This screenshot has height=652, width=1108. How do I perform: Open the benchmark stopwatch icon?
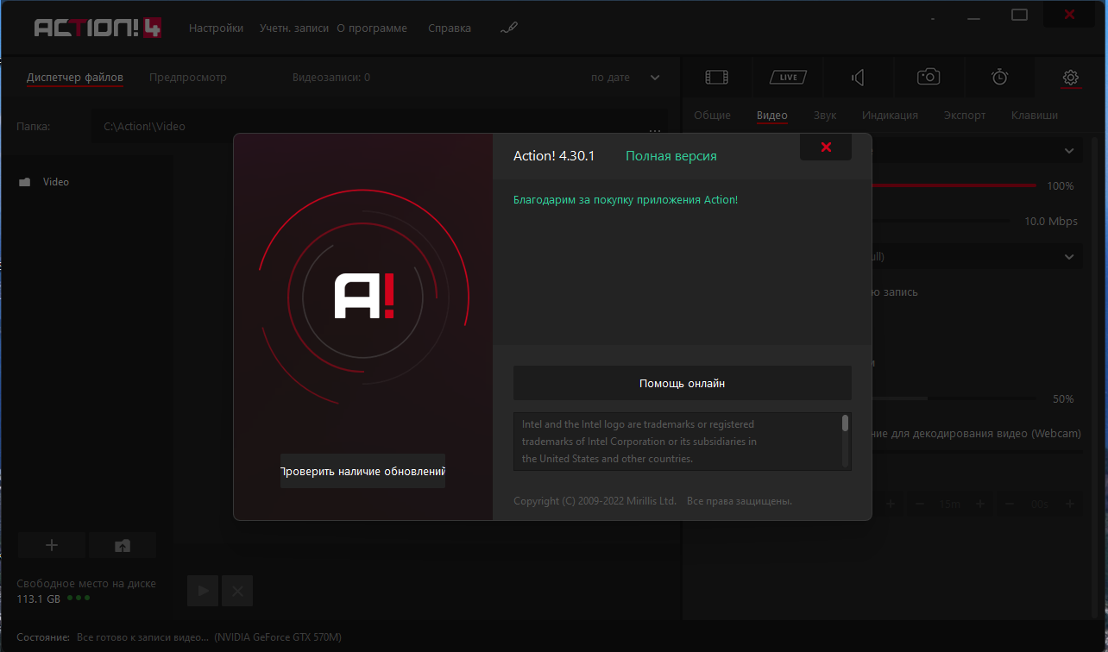(x=999, y=78)
